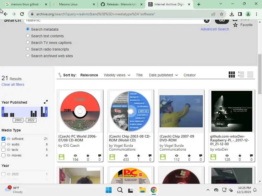Screen dimensions: 262x196
Task: Click the 2022 end year field
Action: 31,120
